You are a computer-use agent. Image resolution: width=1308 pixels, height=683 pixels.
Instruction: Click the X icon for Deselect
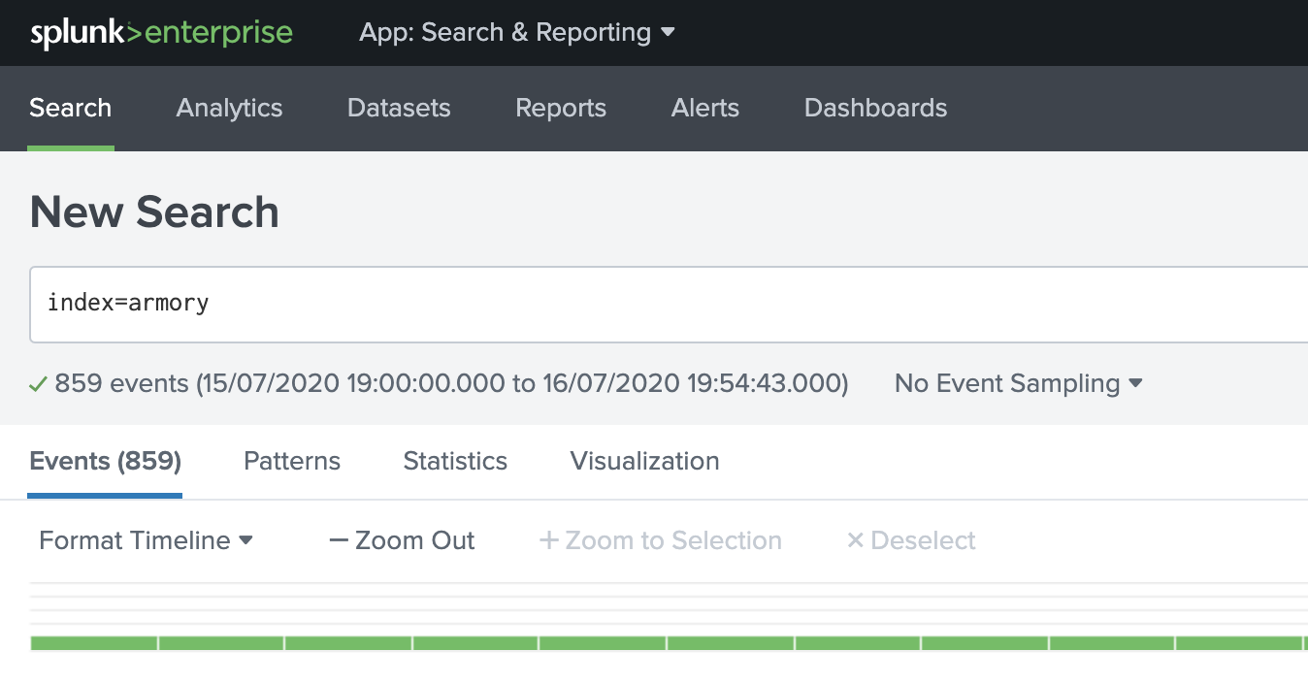click(855, 540)
